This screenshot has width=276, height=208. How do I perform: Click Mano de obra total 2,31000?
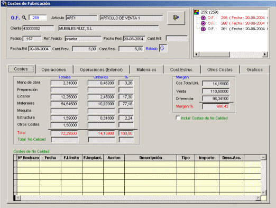[65, 83]
